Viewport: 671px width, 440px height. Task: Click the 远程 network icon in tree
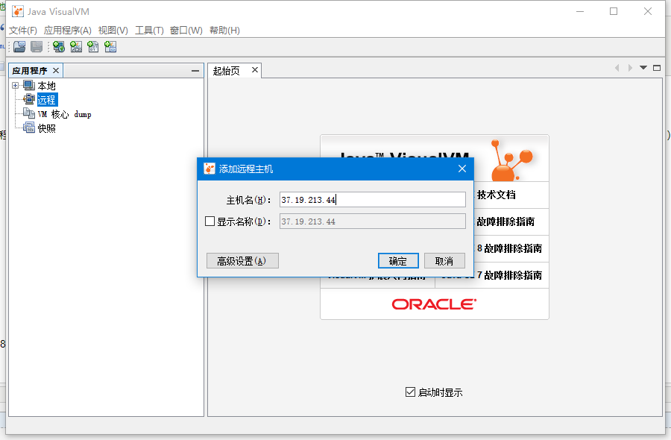pos(29,100)
